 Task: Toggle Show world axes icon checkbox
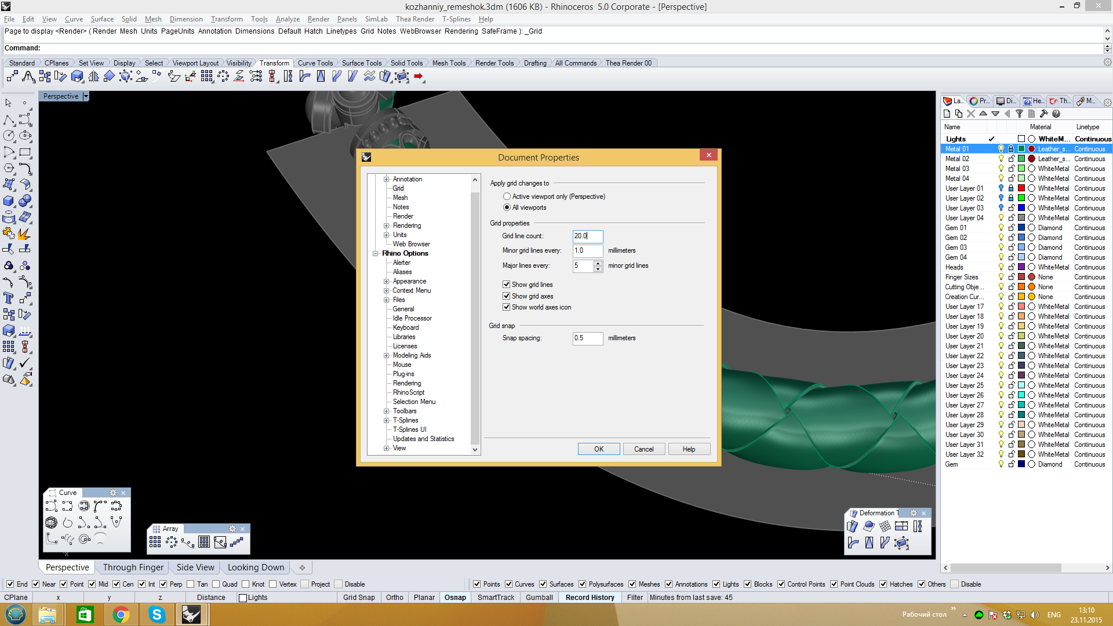tap(507, 307)
